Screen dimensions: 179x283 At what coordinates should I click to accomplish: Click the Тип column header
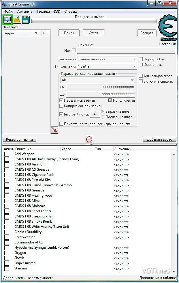(x=103, y=149)
